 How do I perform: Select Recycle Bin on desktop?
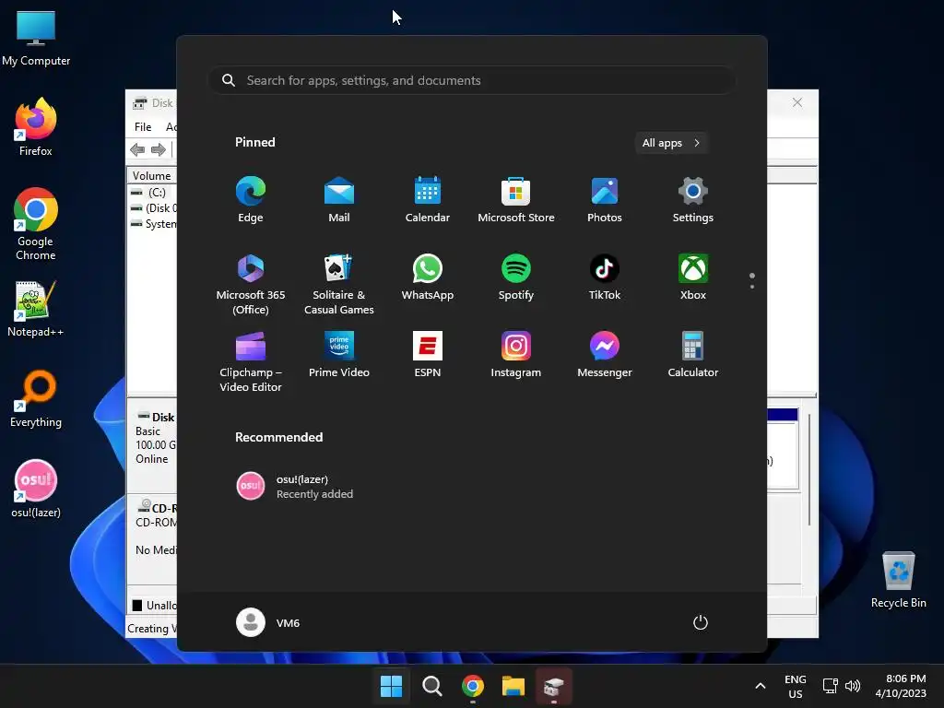(898, 580)
